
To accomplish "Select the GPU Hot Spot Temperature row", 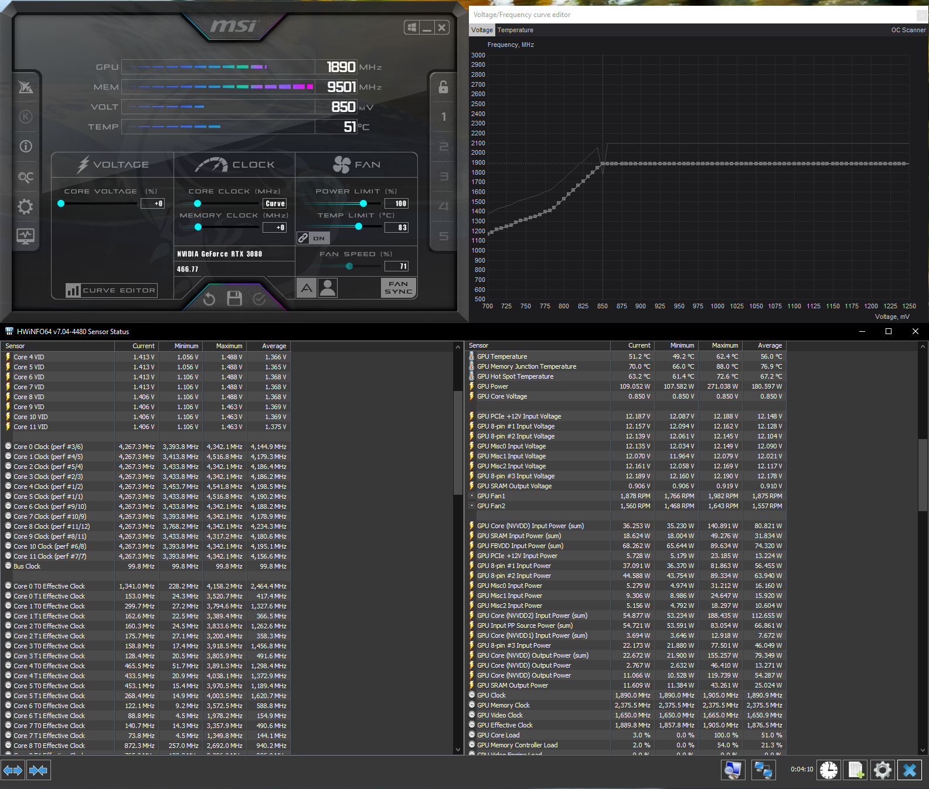I will 626,376.
